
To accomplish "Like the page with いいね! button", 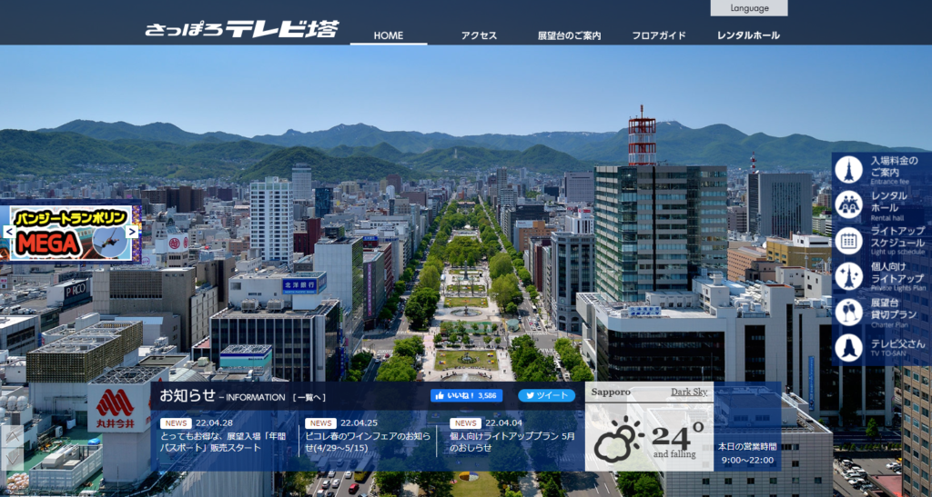I will click(x=467, y=395).
